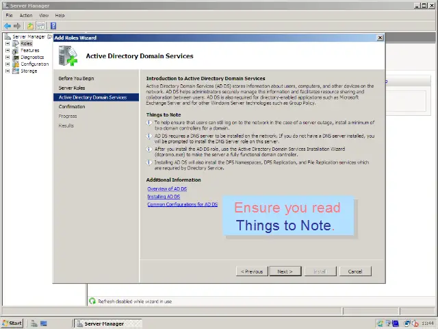Click the Up one level folder icon
The height and width of the screenshot is (329, 438).
point(30,26)
